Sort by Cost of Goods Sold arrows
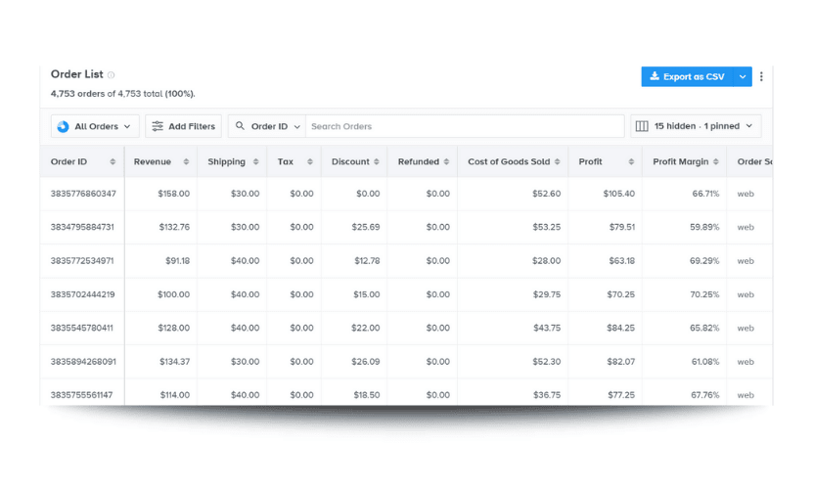The width and height of the screenshot is (814, 489). [557, 162]
